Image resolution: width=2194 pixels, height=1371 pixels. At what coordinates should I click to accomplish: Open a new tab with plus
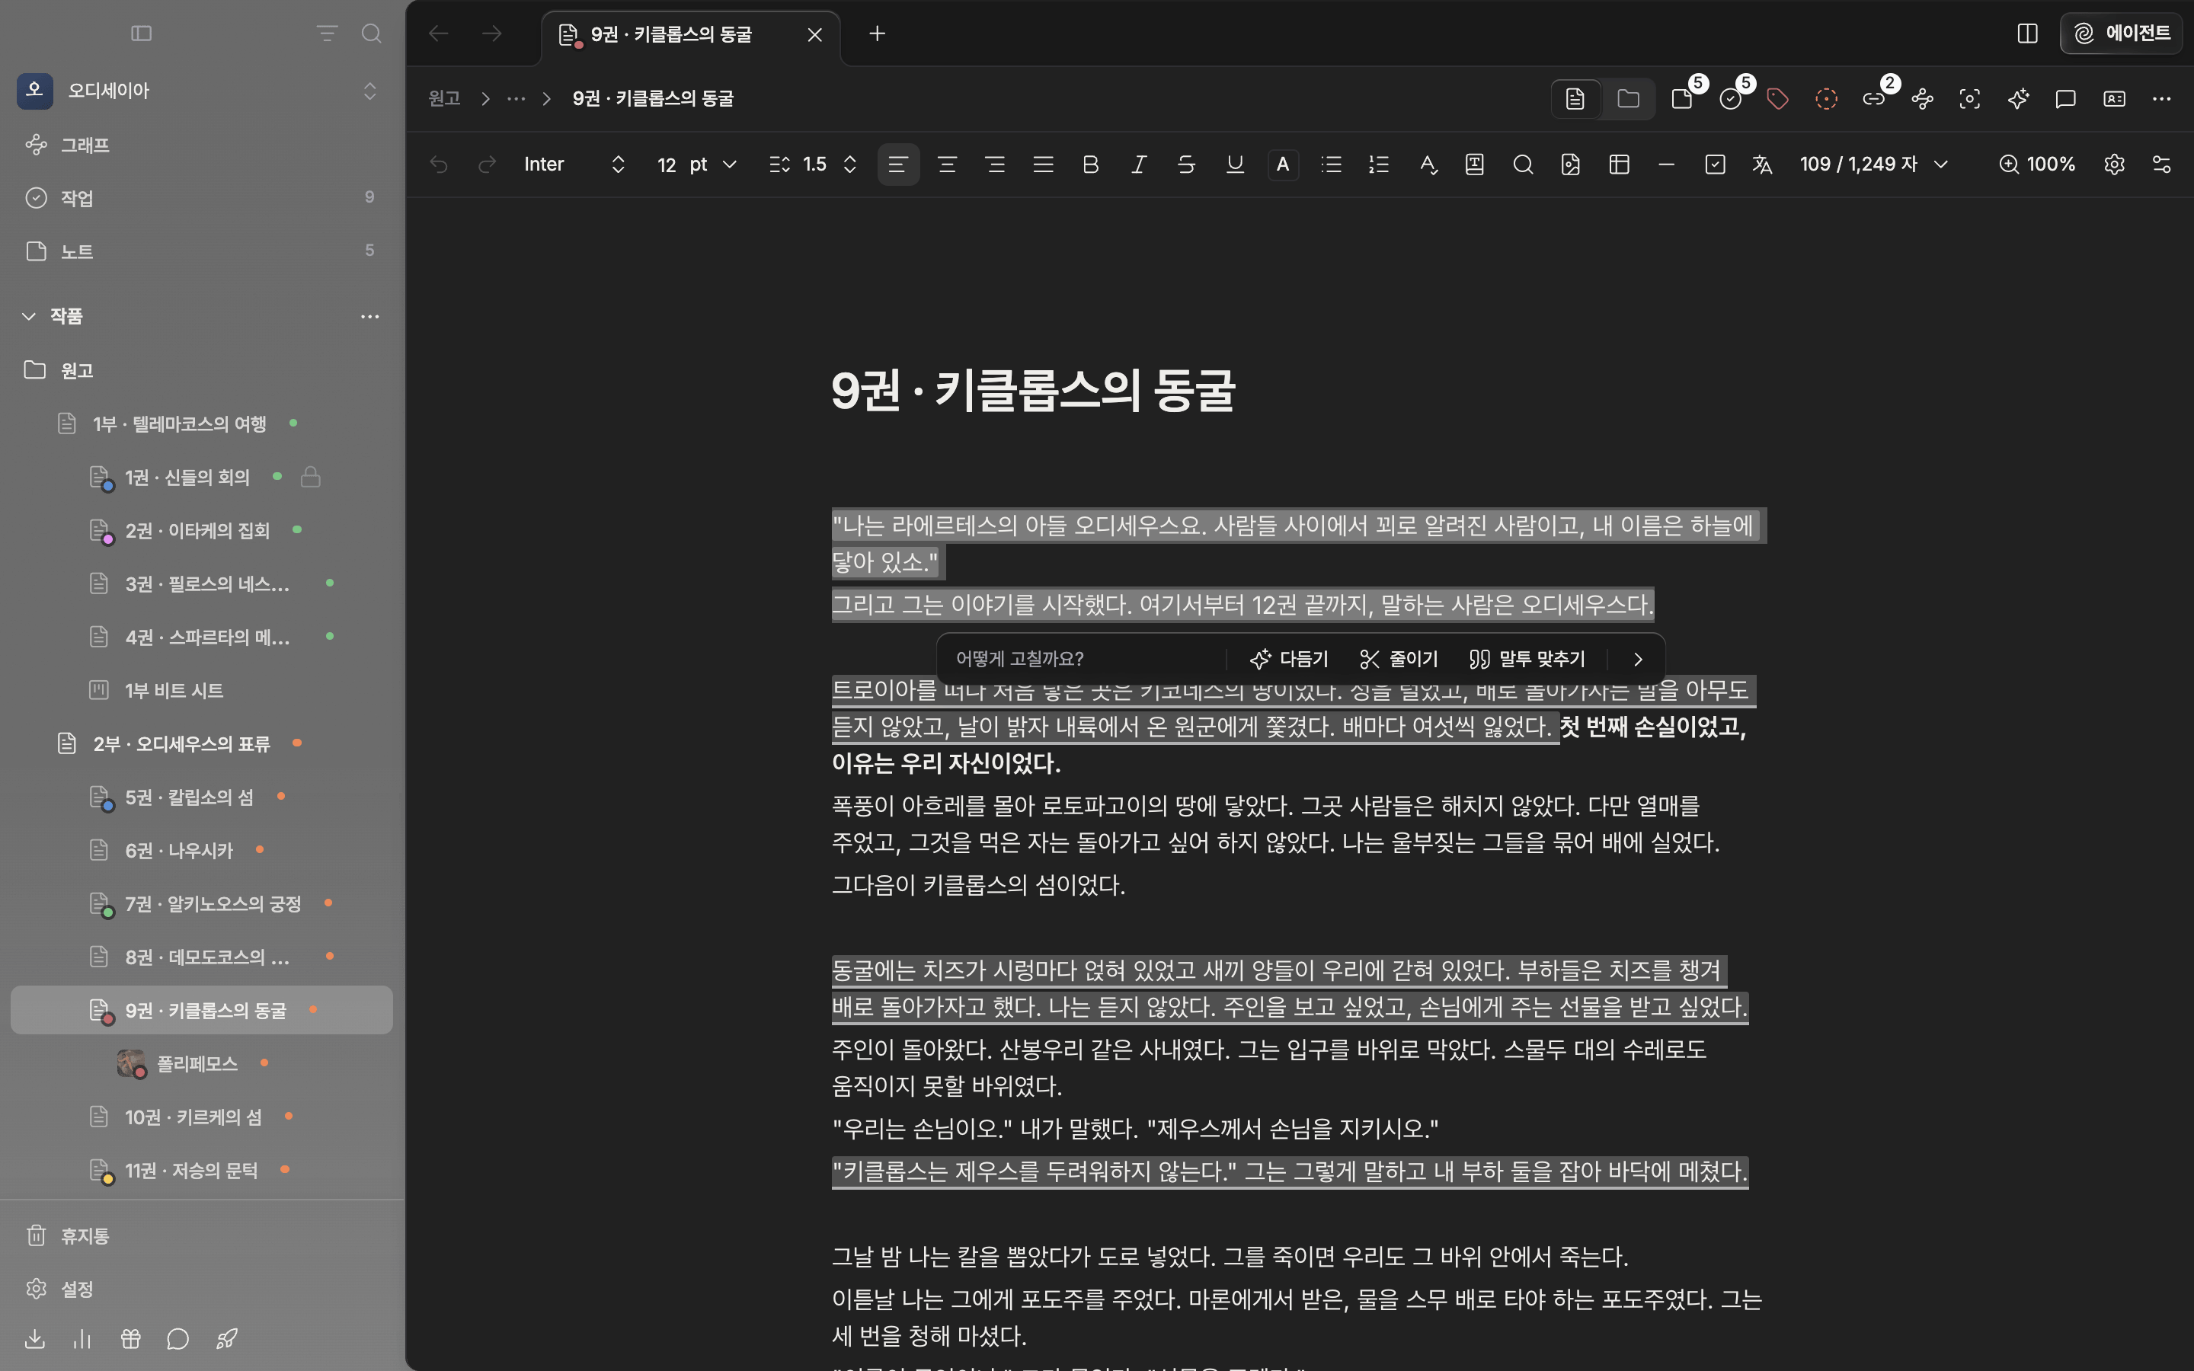(877, 34)
